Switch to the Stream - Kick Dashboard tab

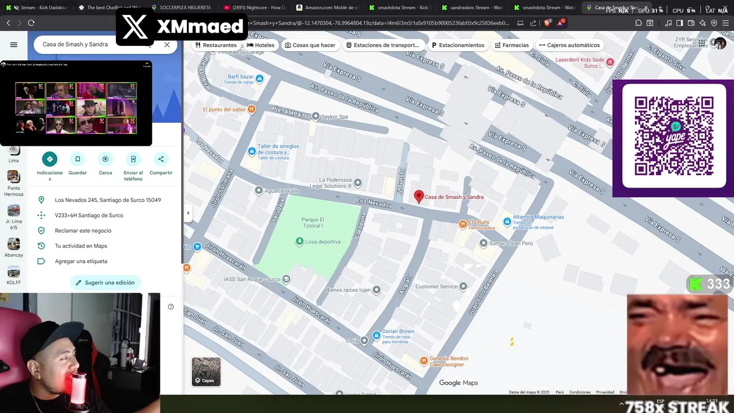pyautogui.click(x=36, y=7)
